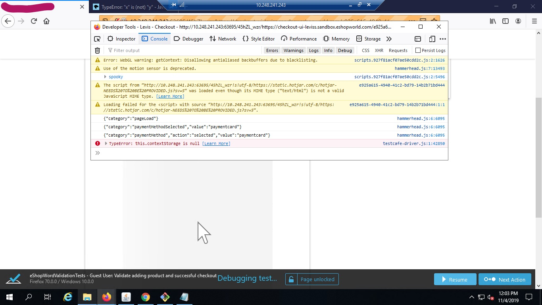
Task: Clear console output with the trash icon
Action: [x=97, y=50]
